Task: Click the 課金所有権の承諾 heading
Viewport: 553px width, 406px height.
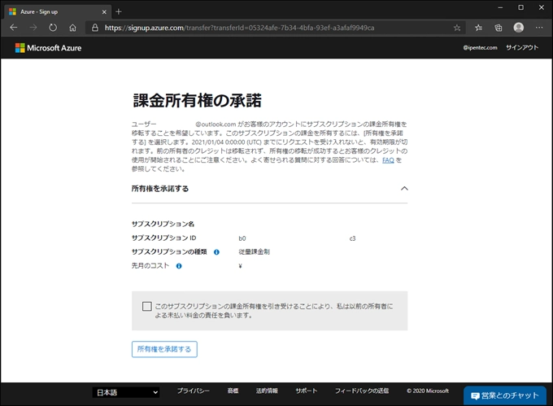Action: coord(197,101)
